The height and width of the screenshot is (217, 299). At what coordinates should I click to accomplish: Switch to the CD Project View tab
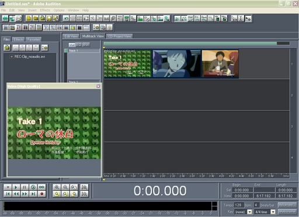point(120,36)
